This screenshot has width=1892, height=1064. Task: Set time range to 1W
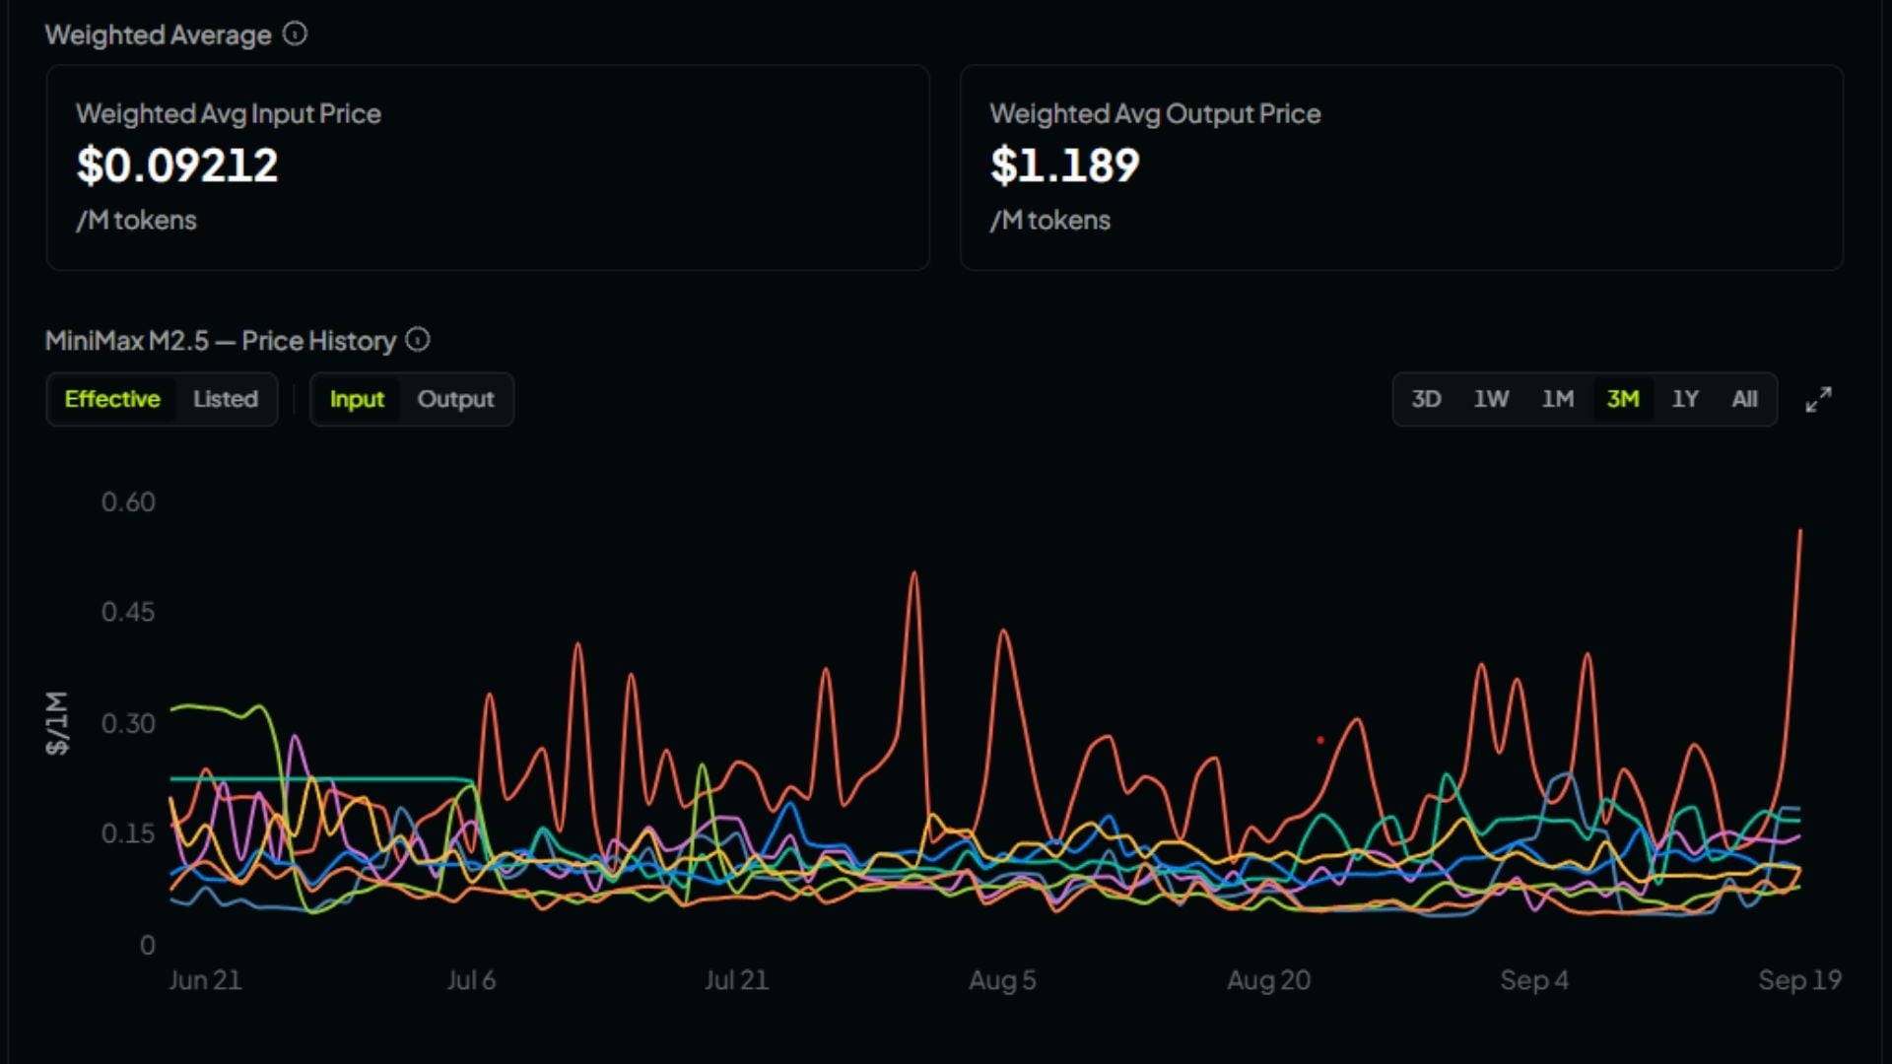[x=1491, y=399]
